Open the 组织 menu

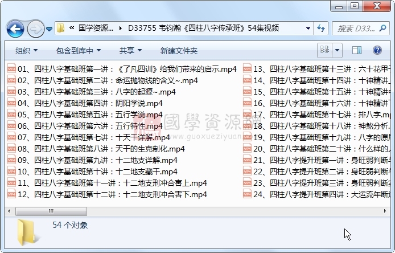coord(26,51)
